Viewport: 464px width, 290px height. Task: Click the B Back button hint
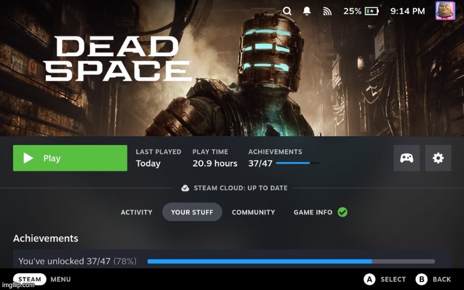pos(433,280)
